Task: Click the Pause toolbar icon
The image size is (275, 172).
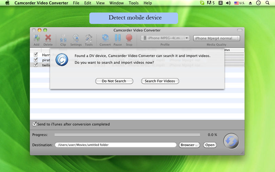Action: pos(118,38)
